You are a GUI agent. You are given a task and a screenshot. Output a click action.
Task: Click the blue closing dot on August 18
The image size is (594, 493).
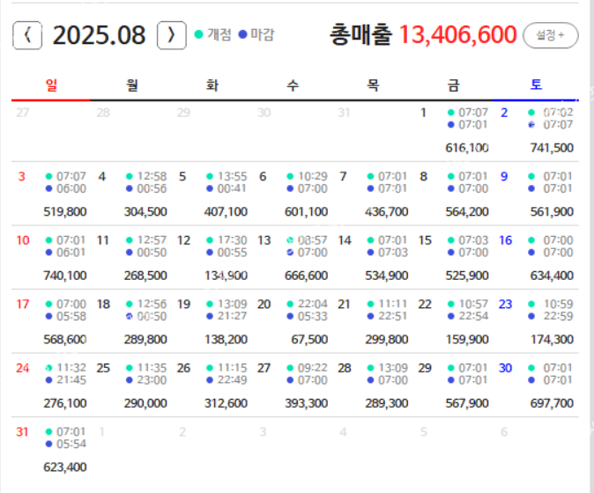(x=129, y=315)
